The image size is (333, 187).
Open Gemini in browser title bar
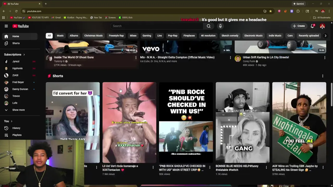298,4
